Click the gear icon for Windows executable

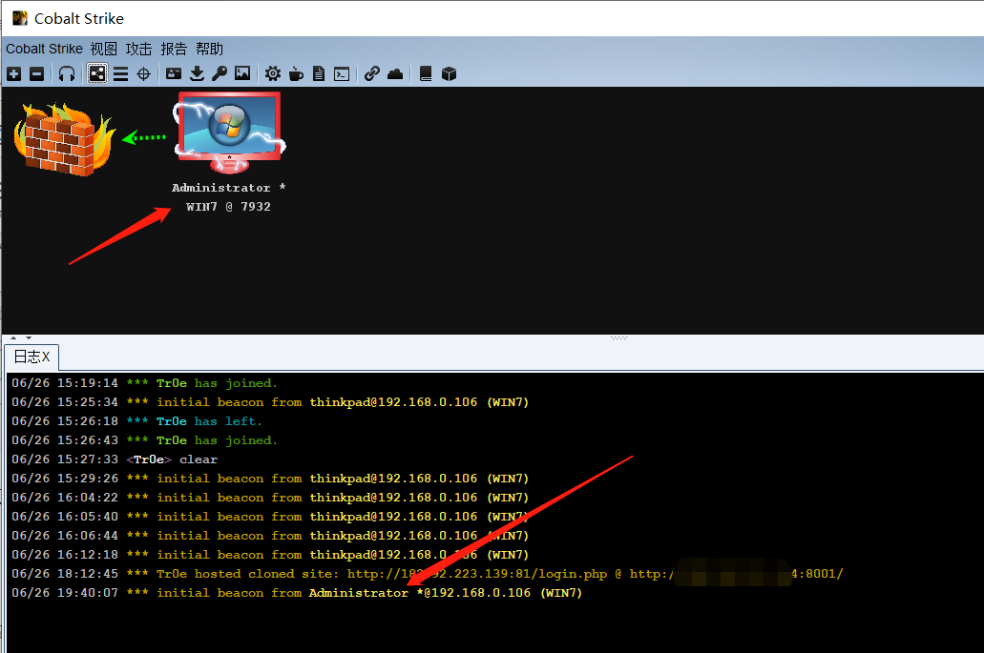(x=273, y=74)
